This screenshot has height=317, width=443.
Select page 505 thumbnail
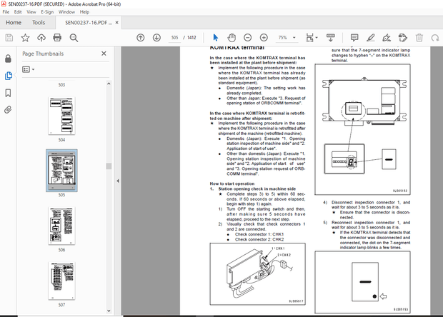[x=61, y=171]
